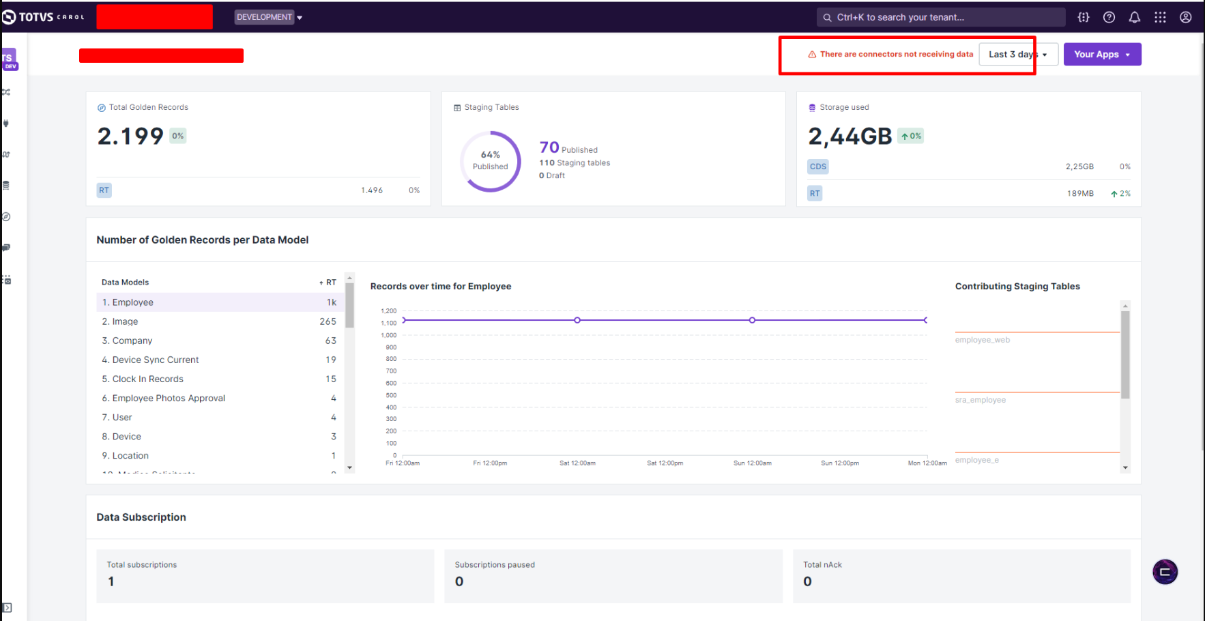
Task: Open the compass icon in the sidebar
Action: coord(6,216)
